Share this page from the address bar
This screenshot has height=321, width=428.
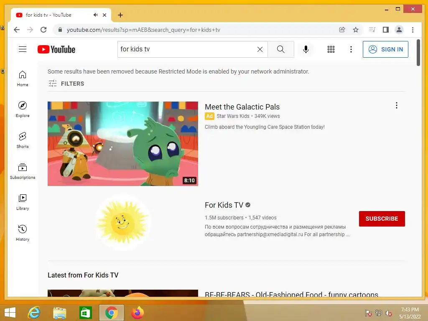point(342,30)
